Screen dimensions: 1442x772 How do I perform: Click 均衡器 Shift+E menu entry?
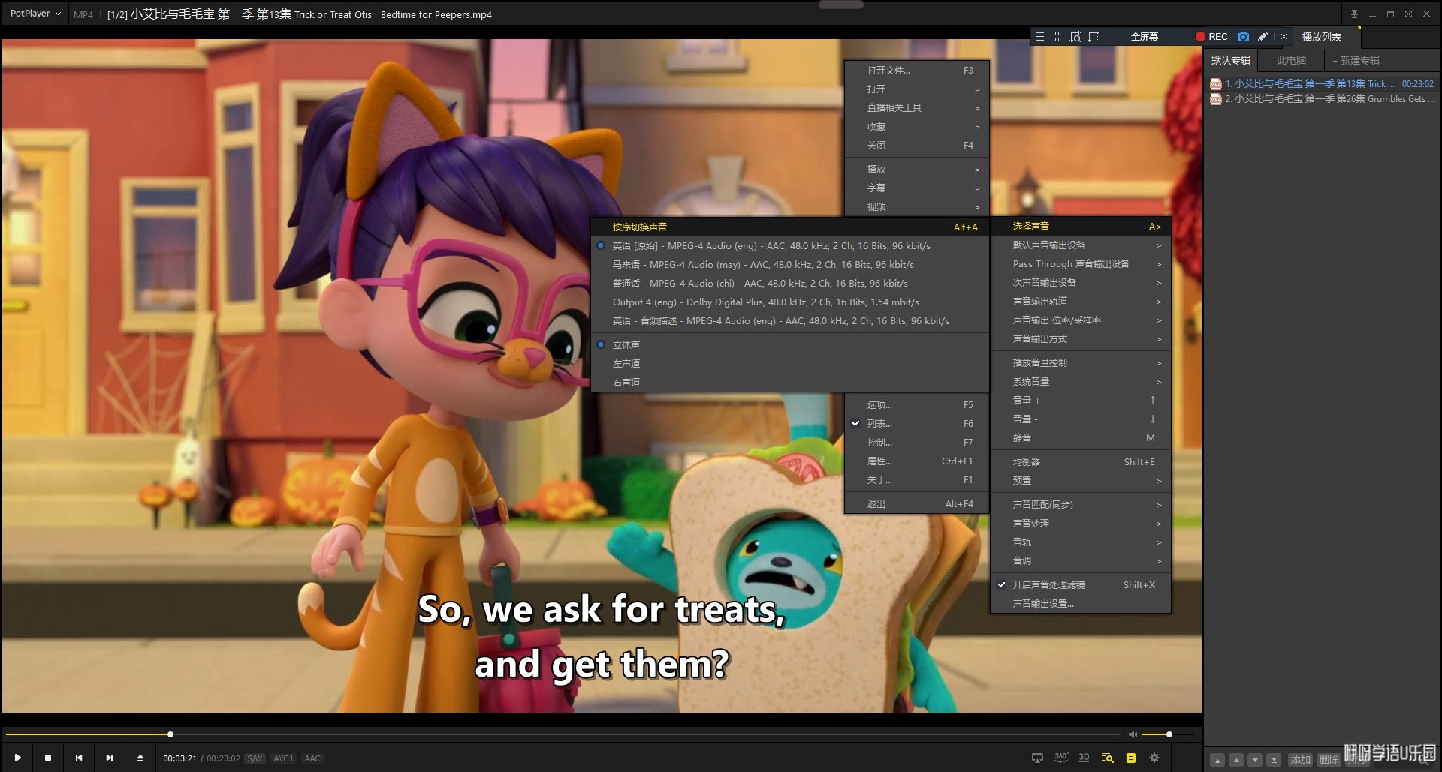tap(1081, 461)
